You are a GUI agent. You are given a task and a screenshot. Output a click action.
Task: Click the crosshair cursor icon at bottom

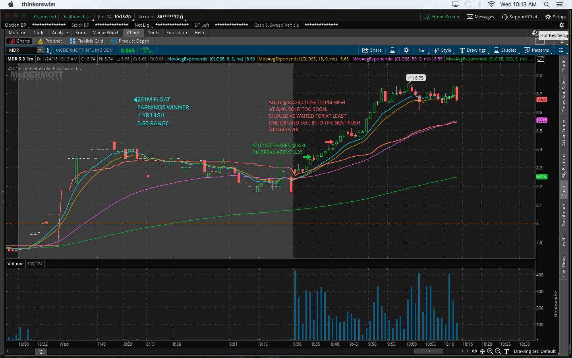pyautogui.click(x=482, y=351)
